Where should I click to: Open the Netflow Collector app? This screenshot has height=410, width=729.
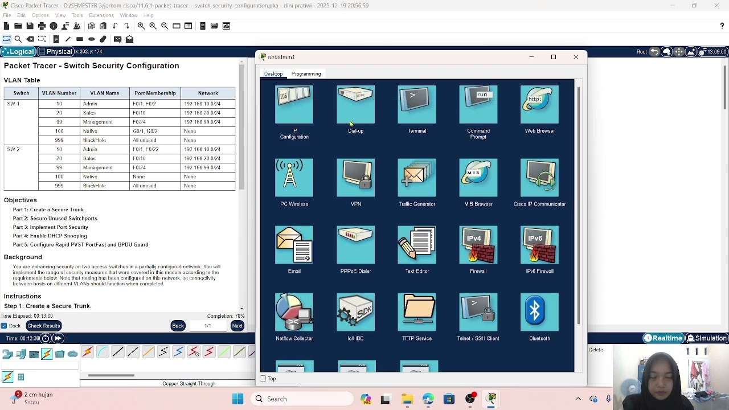(294, 312)
